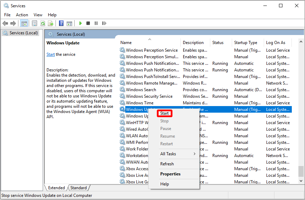Click the scrollbar up arrow
This screenshot has height=200, width=305.
(301, 42)
